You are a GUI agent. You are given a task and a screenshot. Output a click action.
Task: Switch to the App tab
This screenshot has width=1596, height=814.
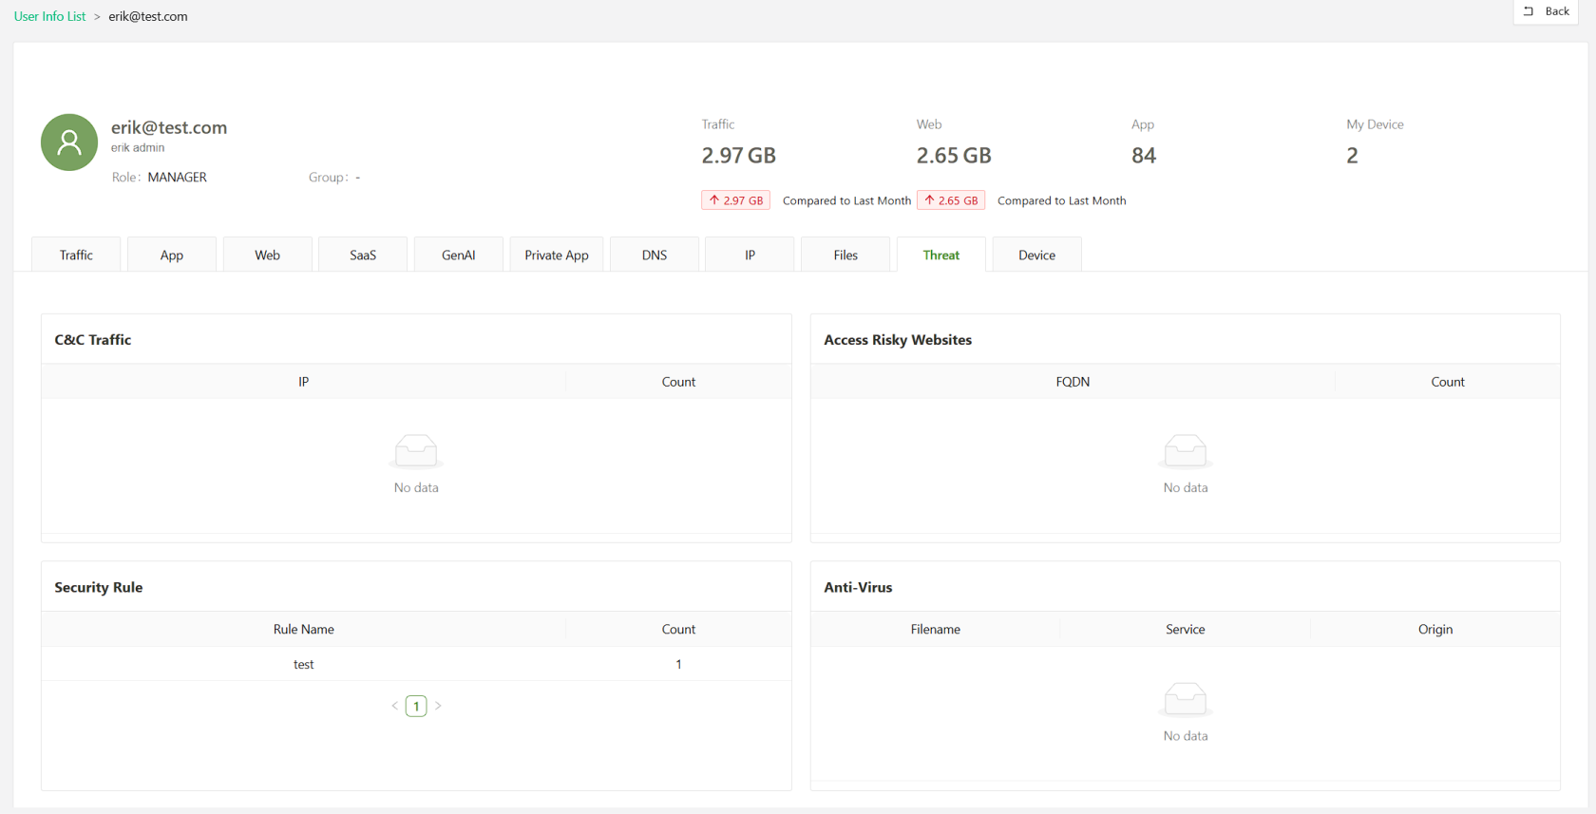(x=172, y=255)
